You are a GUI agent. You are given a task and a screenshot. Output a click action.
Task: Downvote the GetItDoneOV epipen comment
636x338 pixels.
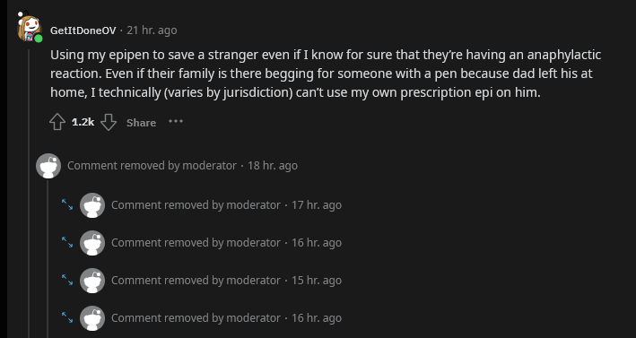[x=109, y=122]
